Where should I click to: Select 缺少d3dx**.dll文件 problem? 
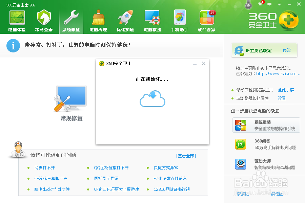52,189
